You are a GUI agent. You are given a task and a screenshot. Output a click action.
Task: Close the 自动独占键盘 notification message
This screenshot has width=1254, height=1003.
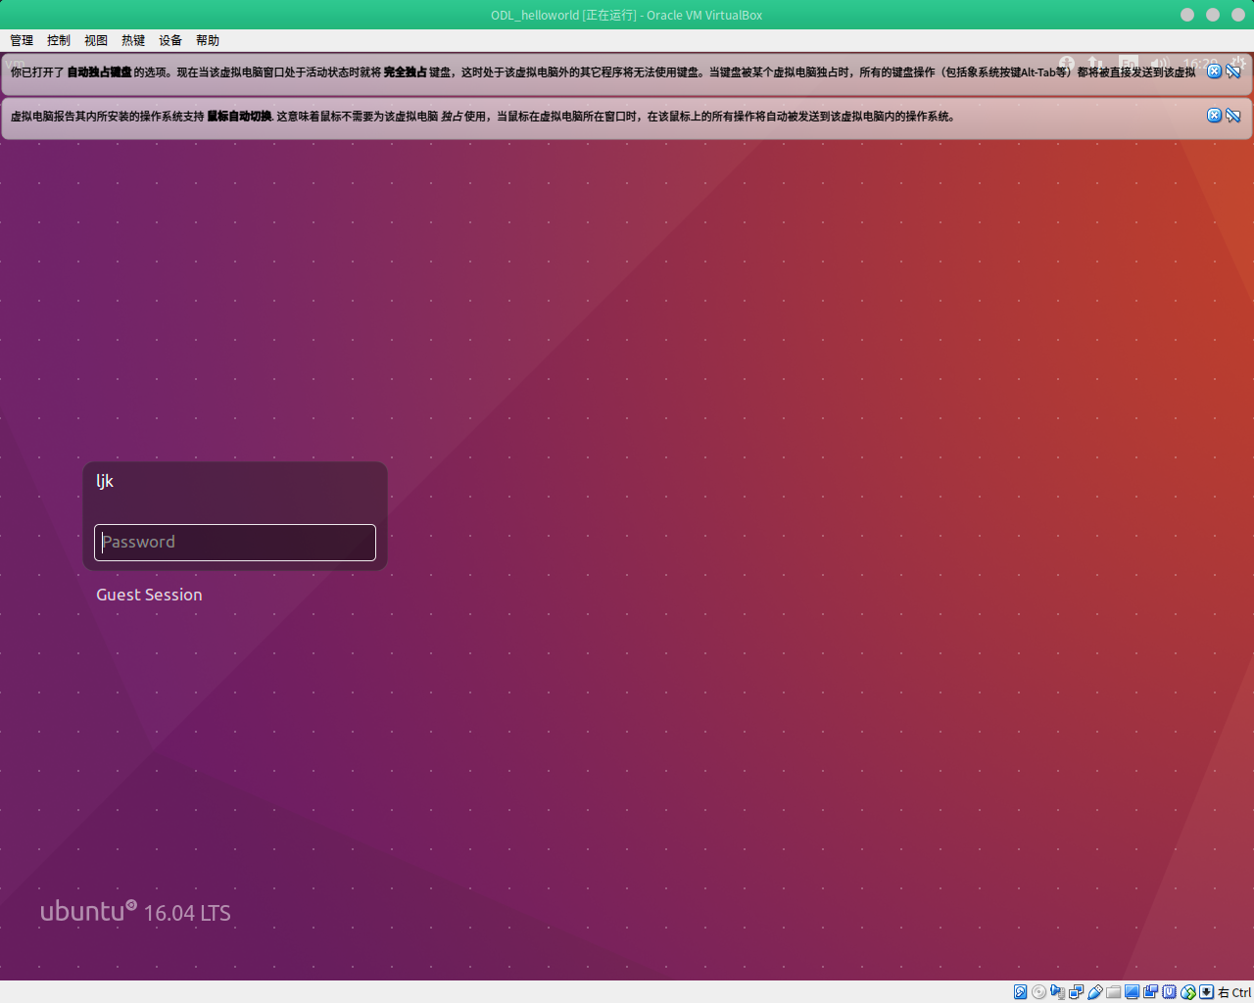tap(1214, 72)
